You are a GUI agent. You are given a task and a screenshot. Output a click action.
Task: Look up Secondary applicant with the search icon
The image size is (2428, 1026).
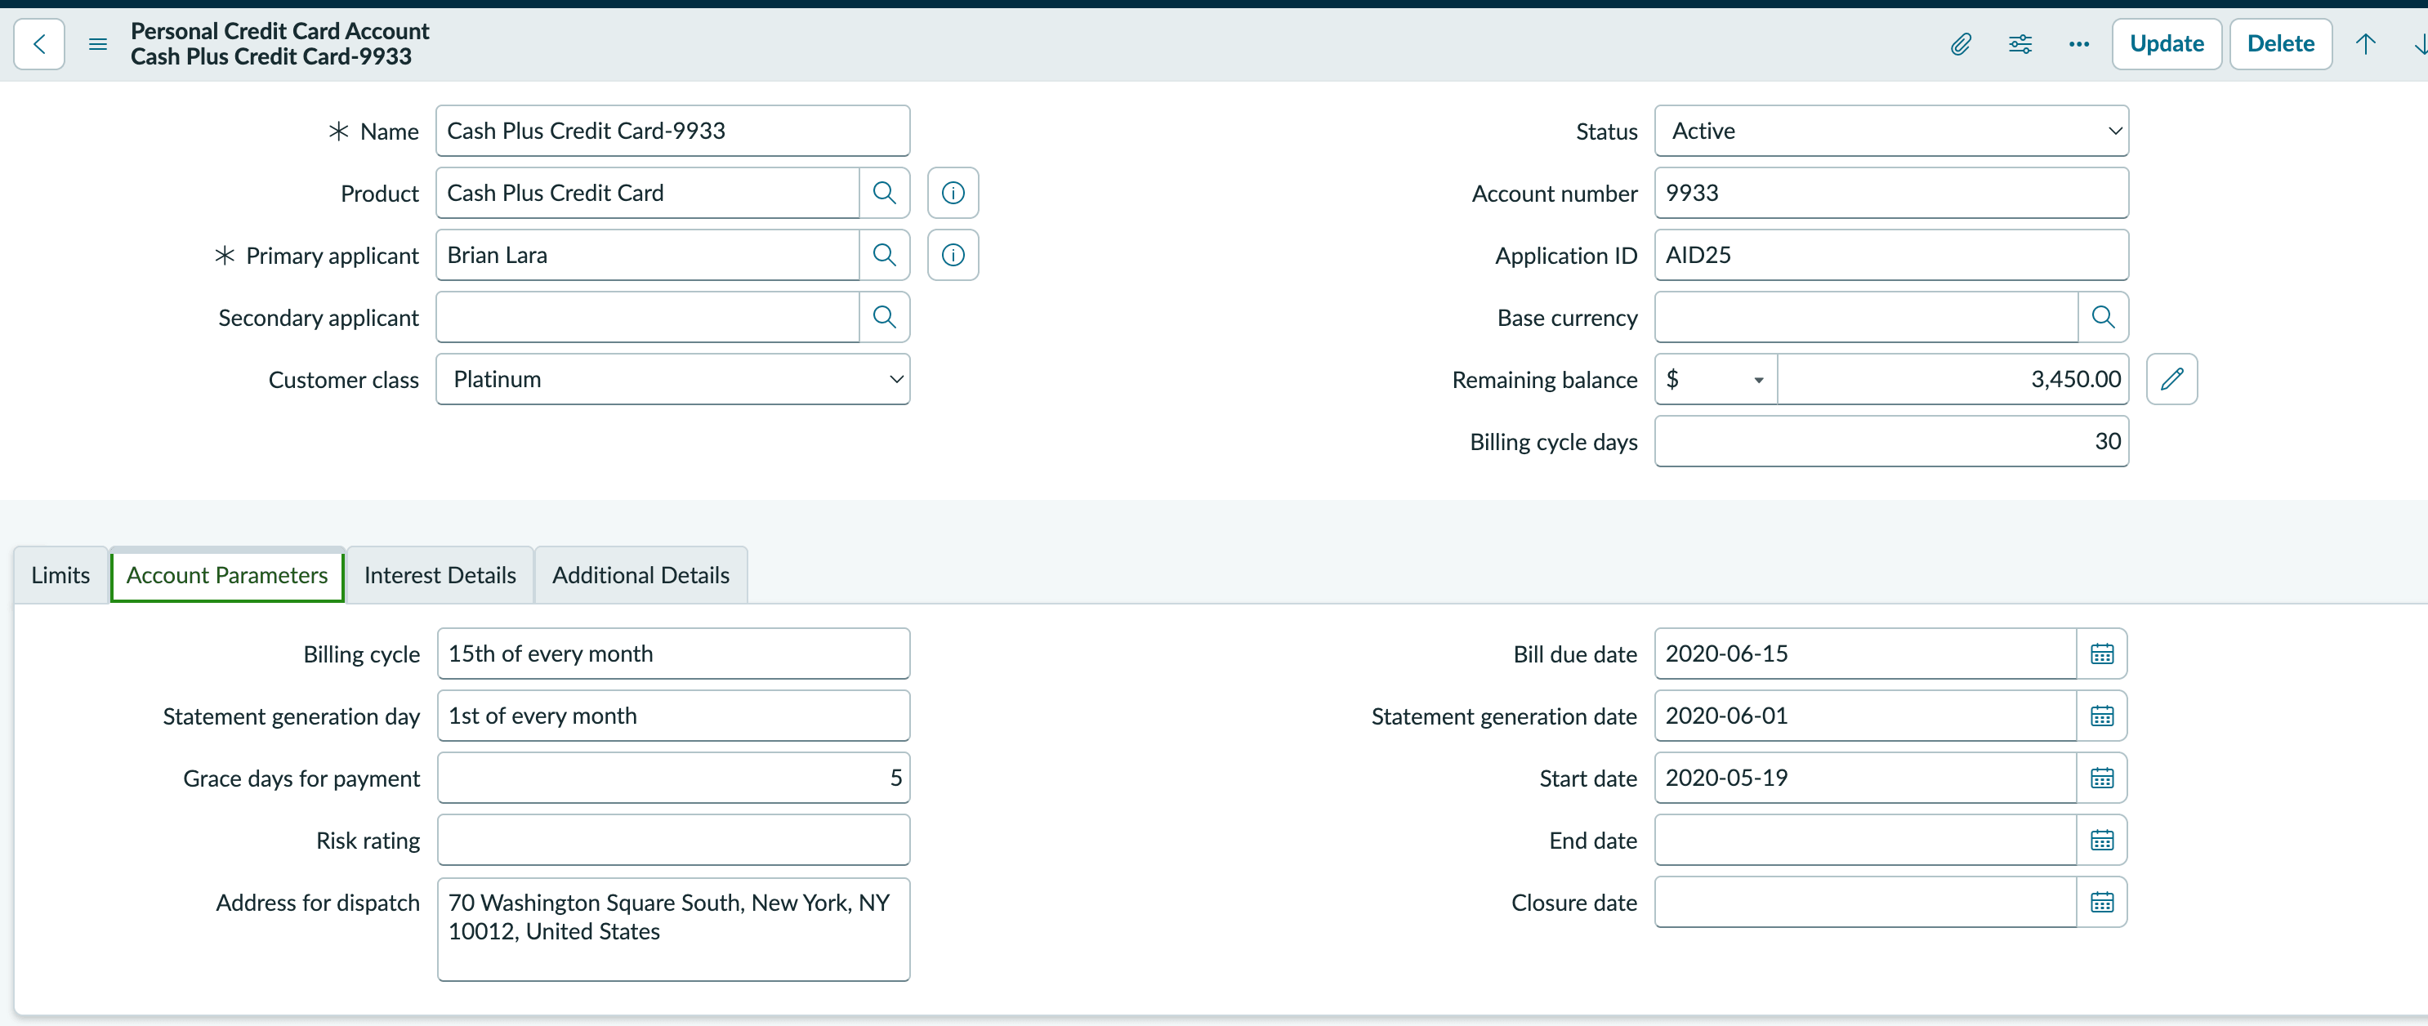pyautogui.click(x=883, y=318)
